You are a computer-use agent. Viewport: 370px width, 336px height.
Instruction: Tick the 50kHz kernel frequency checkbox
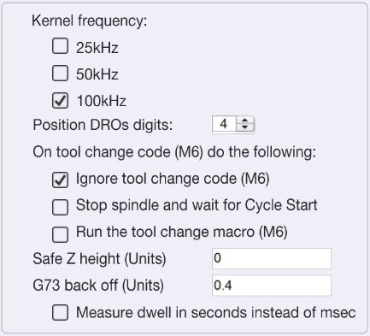[60, 73]
